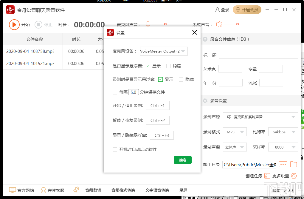
Task: Open output directory folder icon
Action: pos(294,164)
